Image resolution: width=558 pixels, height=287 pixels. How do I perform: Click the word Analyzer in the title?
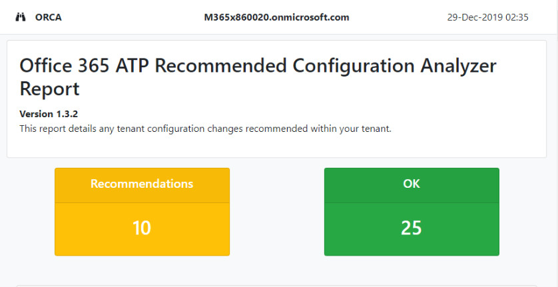click(x=457, y=65)
